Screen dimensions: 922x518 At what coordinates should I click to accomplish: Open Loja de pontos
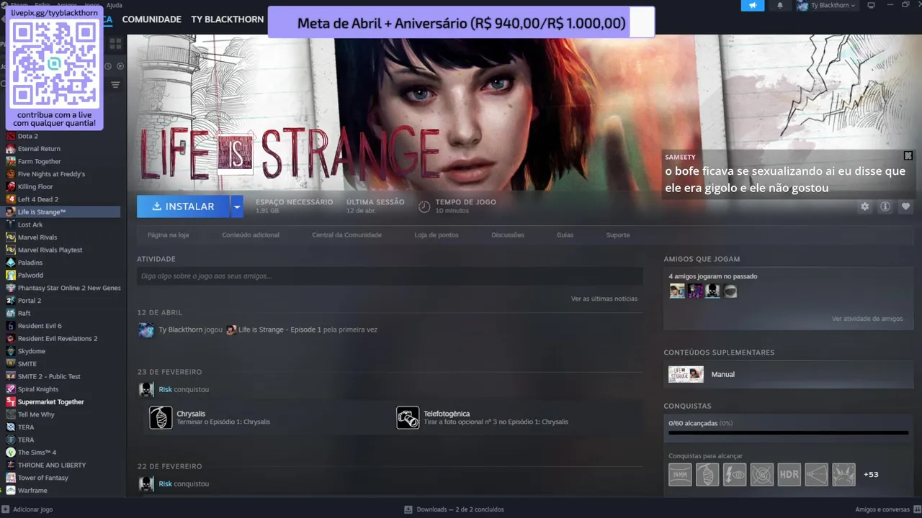tap(437, 235)
